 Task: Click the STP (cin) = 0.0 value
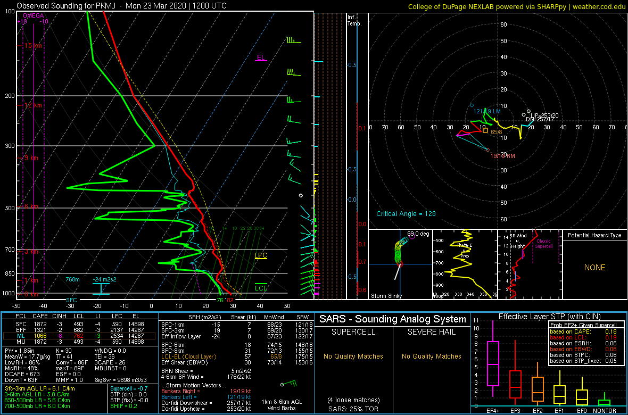pos(129,395)
